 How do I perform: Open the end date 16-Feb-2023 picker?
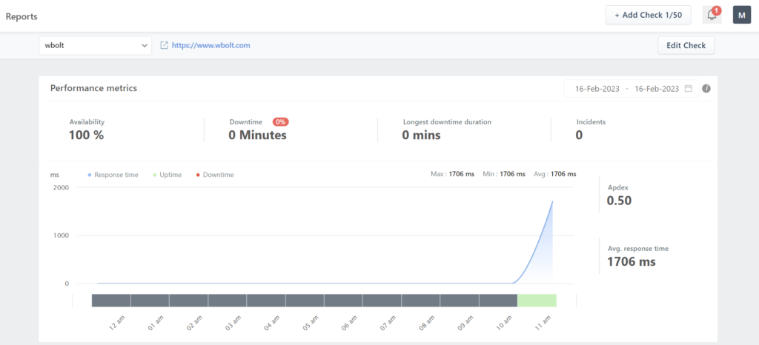(x=655, y=89)
